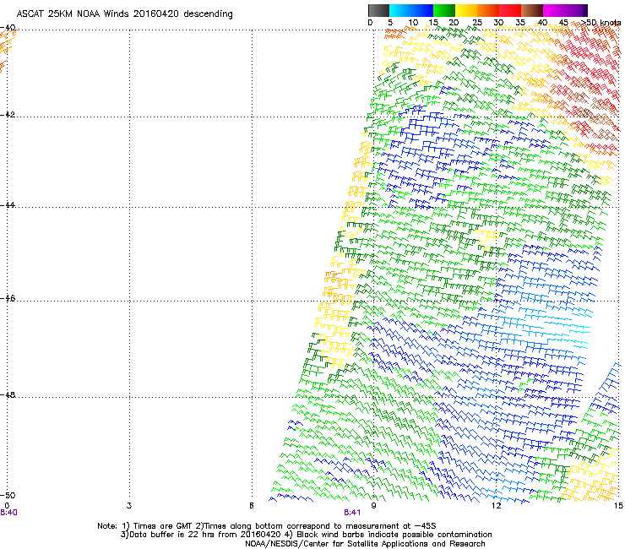Click the title 'ASCAT 25KM NOAA Winds 20160420 descending'
625x549 pixels.
coord(124,14)
